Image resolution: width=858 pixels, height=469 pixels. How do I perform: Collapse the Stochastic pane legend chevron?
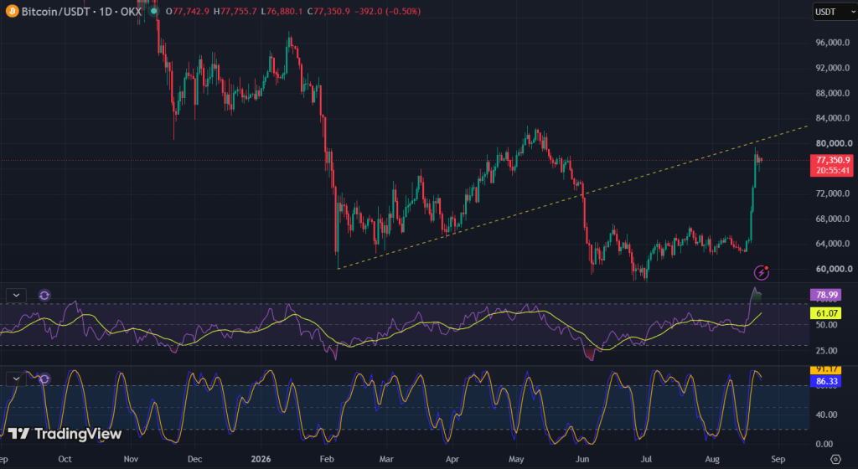17,379
